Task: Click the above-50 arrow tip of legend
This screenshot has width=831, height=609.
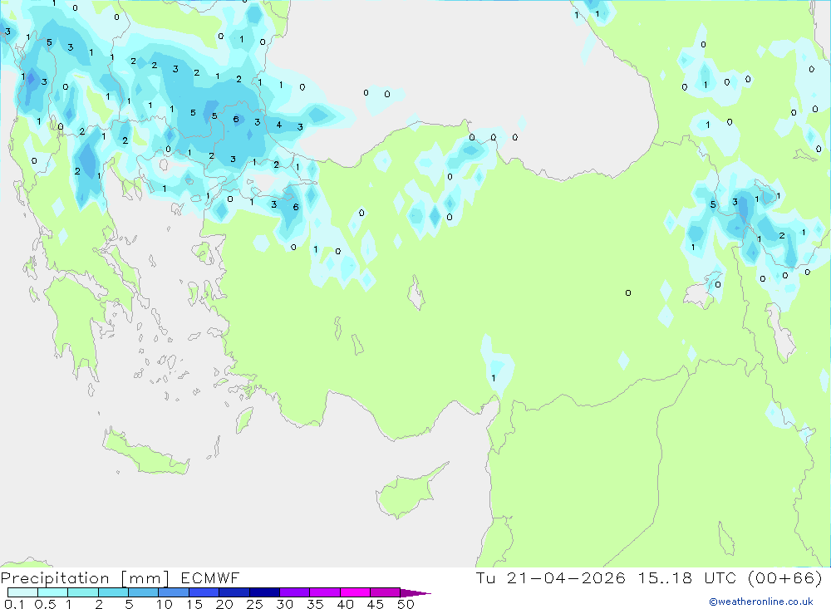Action: (x=415, y=593)
